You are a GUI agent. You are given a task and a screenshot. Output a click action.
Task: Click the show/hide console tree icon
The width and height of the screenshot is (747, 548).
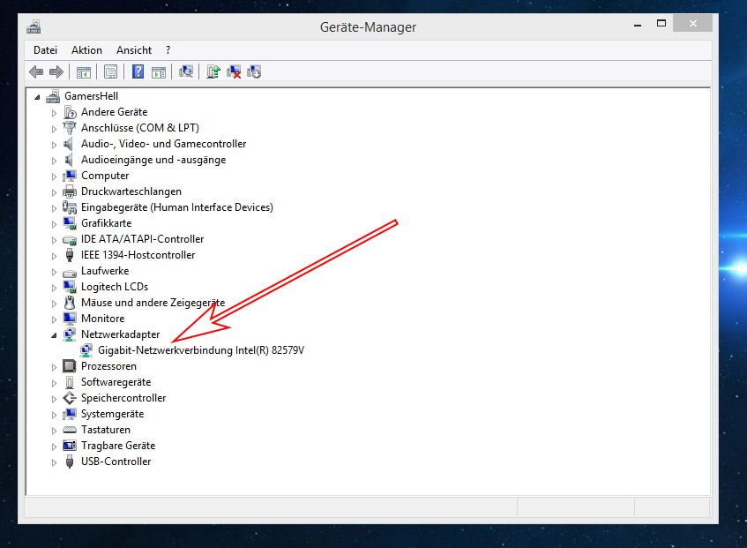[x=83, y=71]
